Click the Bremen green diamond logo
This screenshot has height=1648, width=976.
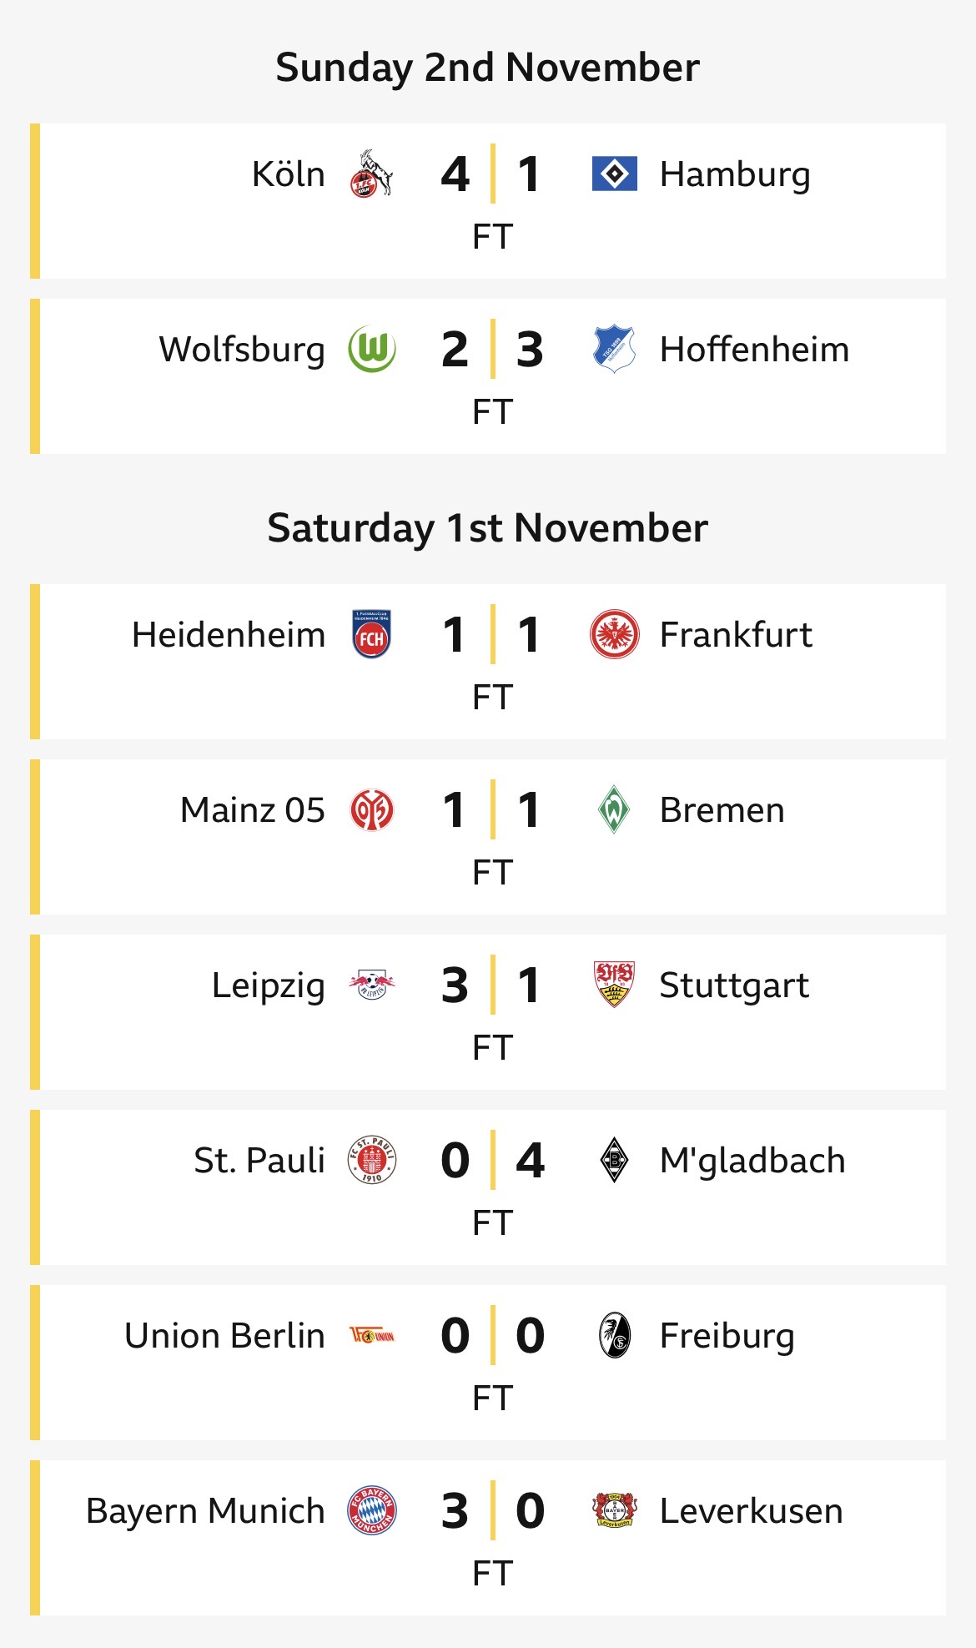click(614, 810)
